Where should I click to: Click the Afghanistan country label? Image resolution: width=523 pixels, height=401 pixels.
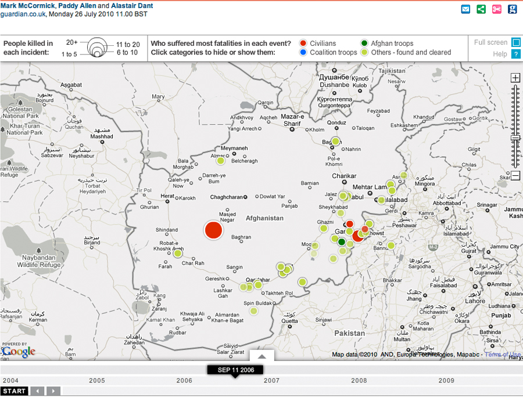click(264, 218)
